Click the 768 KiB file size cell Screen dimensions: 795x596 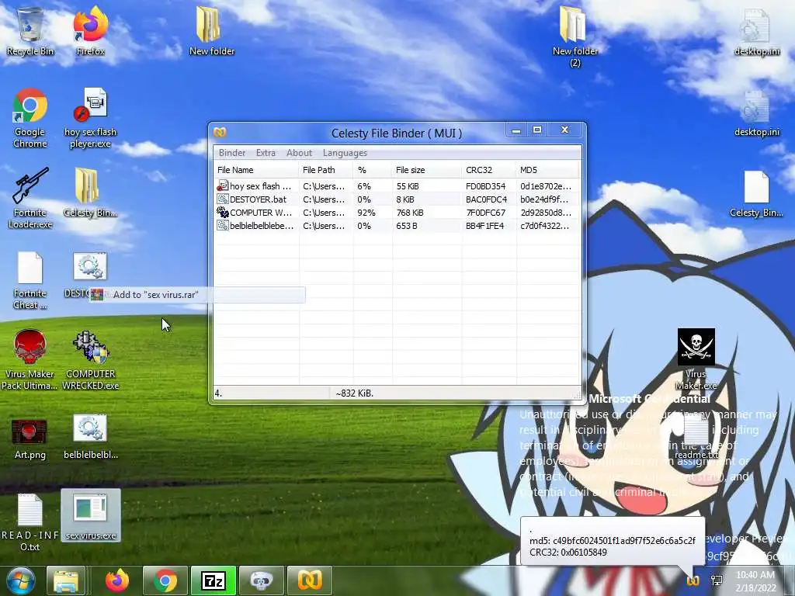[410, 213]
